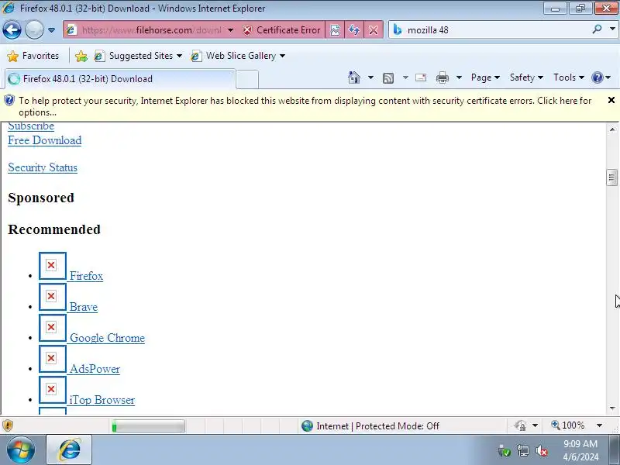
Task: Click the Read Mail envelope icon
Action: coord(421,77)
